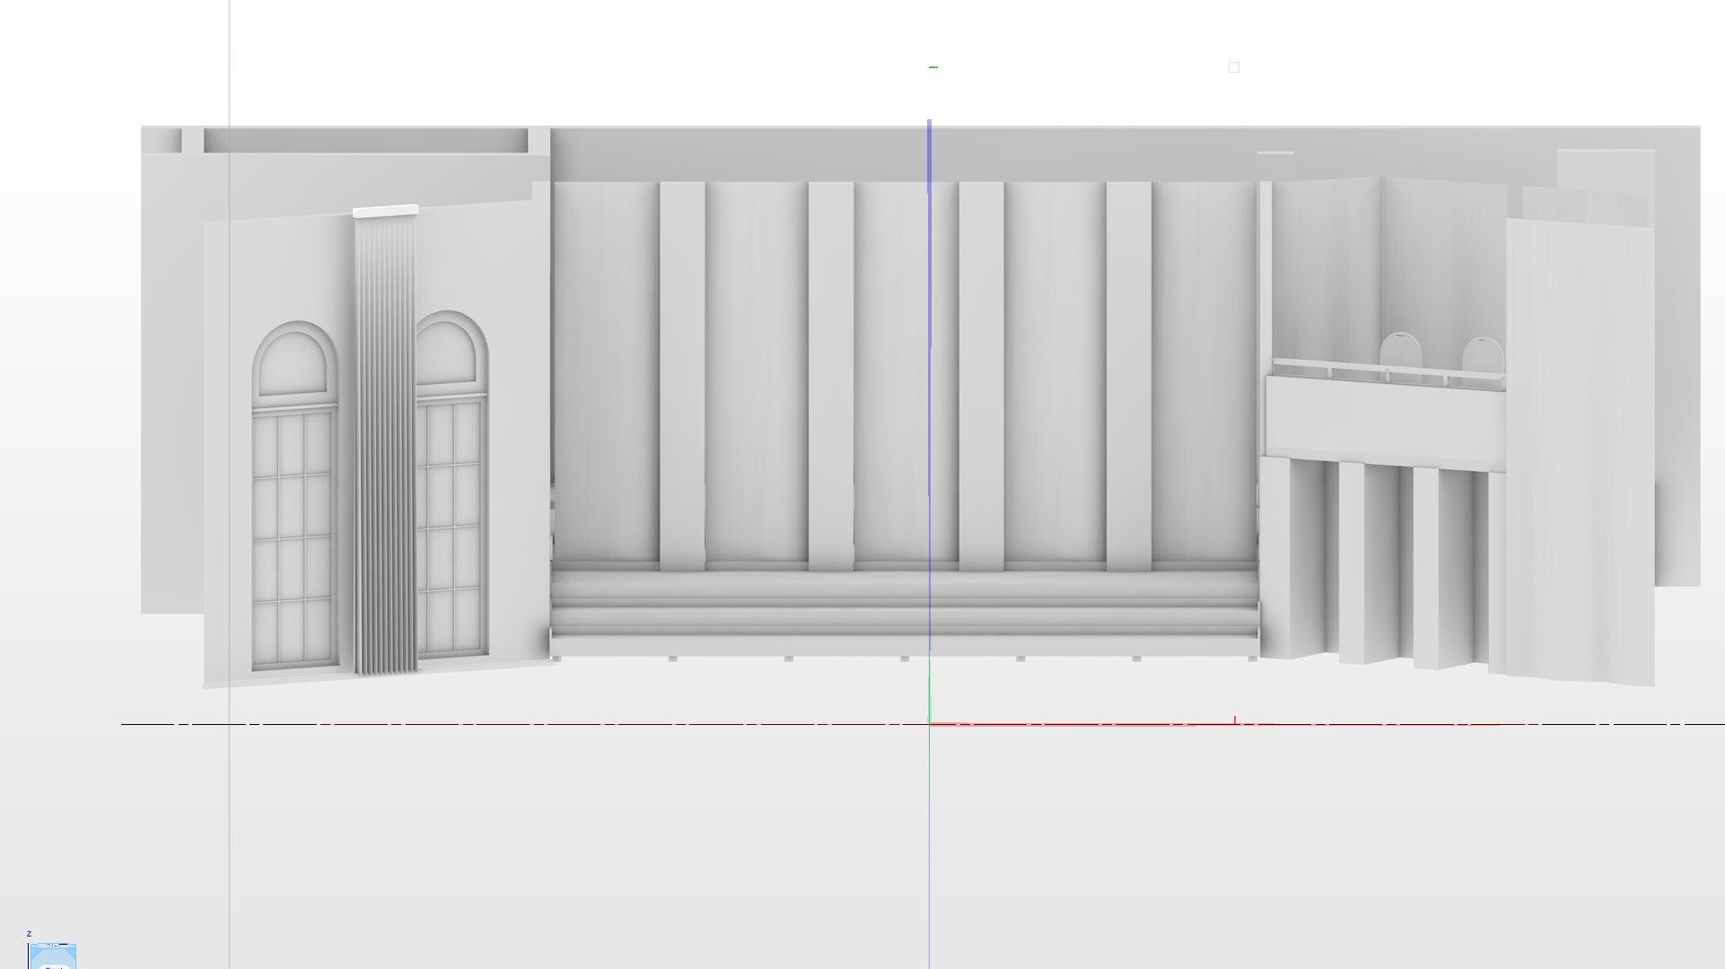This screenshot has height=969, width=1725.
Task: Click the view cube in the corner
Action: pos(52,956)
